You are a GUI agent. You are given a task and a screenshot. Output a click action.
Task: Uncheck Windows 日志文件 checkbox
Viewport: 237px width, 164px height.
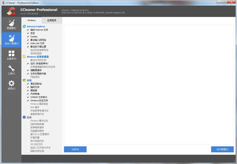(28, 101)
